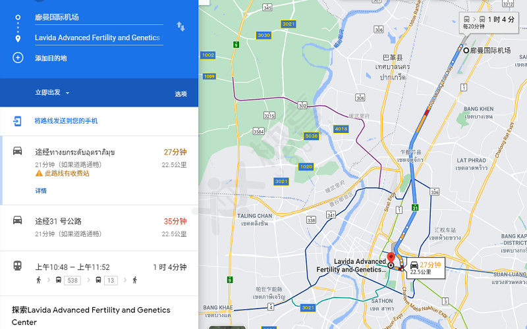The width and height of the screenshot is (527, 329).
Task: Click the car icon for the 27-minute route
Action: click(18, 151)
